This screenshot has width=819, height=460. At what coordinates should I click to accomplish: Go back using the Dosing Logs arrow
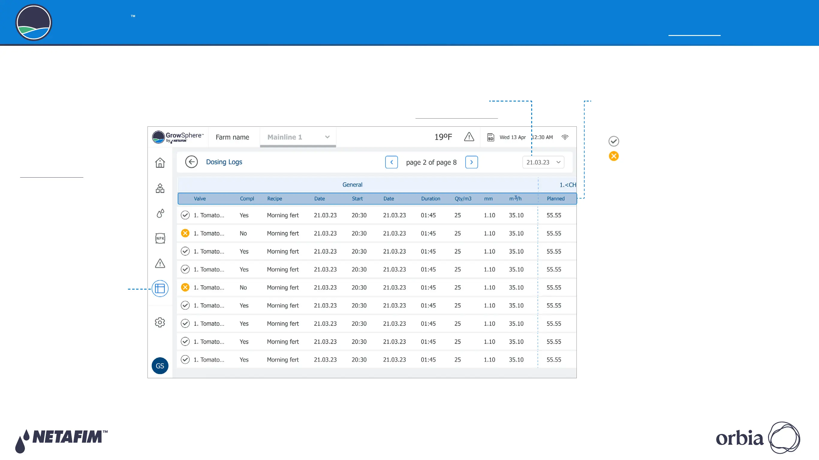point(191,162)
